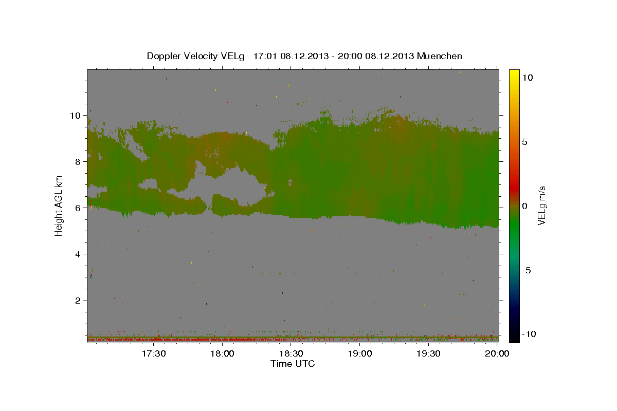Screen dimensions: 617x411
Task: Click the 19:30 time tick label
Action: coord(428,353)
